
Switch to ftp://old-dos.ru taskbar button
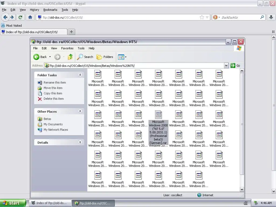coord(94,203)
